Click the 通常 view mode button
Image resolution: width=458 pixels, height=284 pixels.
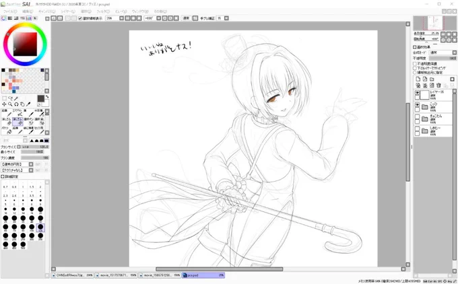[x=186, y=18]
